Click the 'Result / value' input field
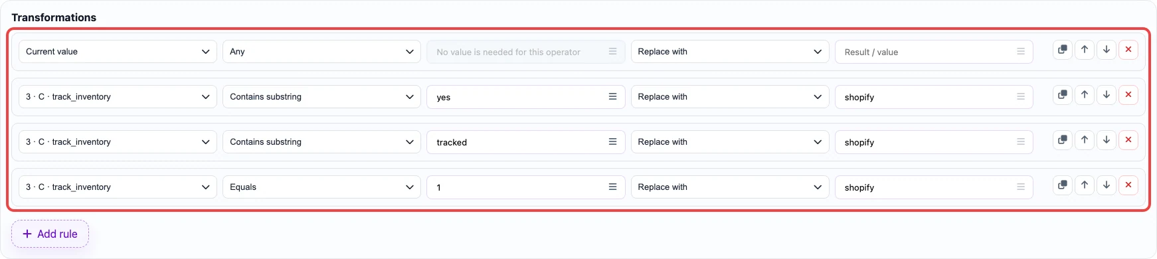This screenshot has height=259, width=1157. pyautogui.click(x=934, y=52)
